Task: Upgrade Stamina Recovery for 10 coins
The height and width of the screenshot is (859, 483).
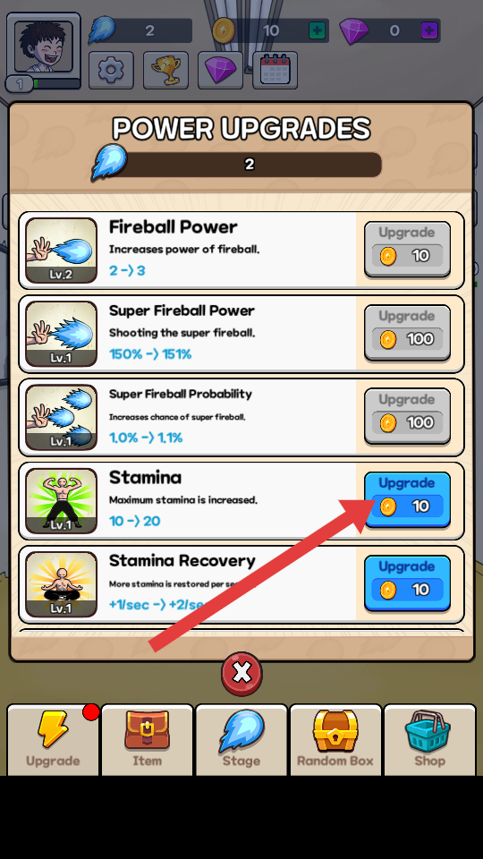Action: [x=407, y=583]
